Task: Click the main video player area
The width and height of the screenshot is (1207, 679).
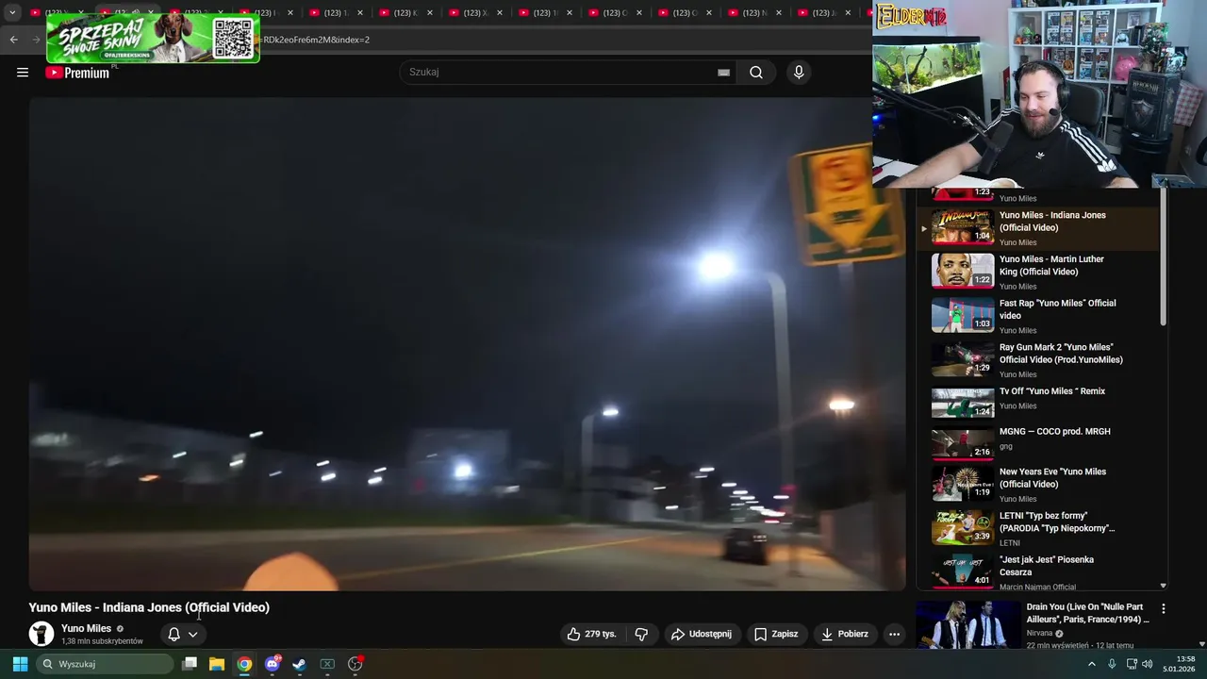Action: (x=467, y=344)
